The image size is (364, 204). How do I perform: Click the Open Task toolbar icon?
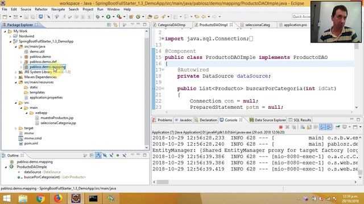point(156,16)
